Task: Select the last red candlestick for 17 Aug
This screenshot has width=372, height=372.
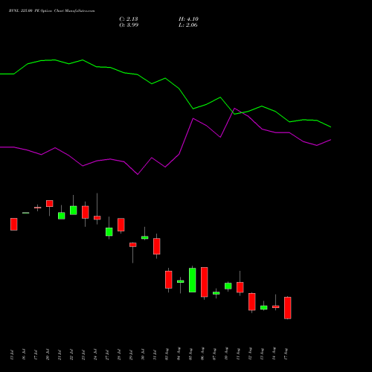Action: (288, 308)
